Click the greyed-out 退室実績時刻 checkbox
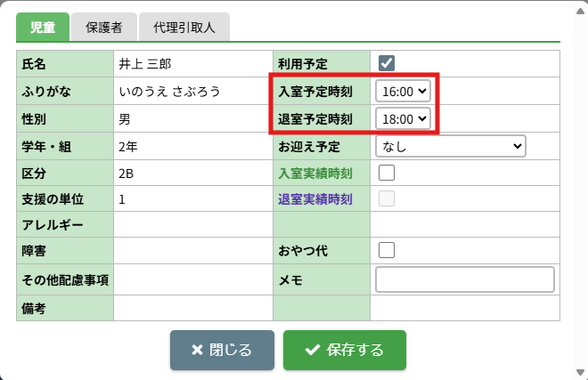 point(387,199)
